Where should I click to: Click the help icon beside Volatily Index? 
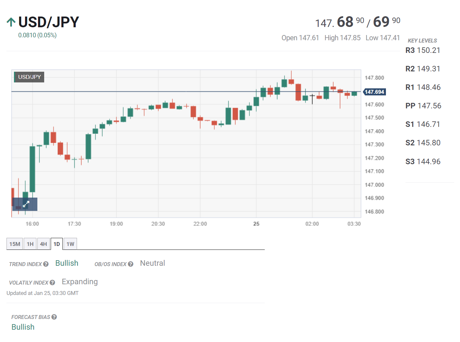coord(53,282)
